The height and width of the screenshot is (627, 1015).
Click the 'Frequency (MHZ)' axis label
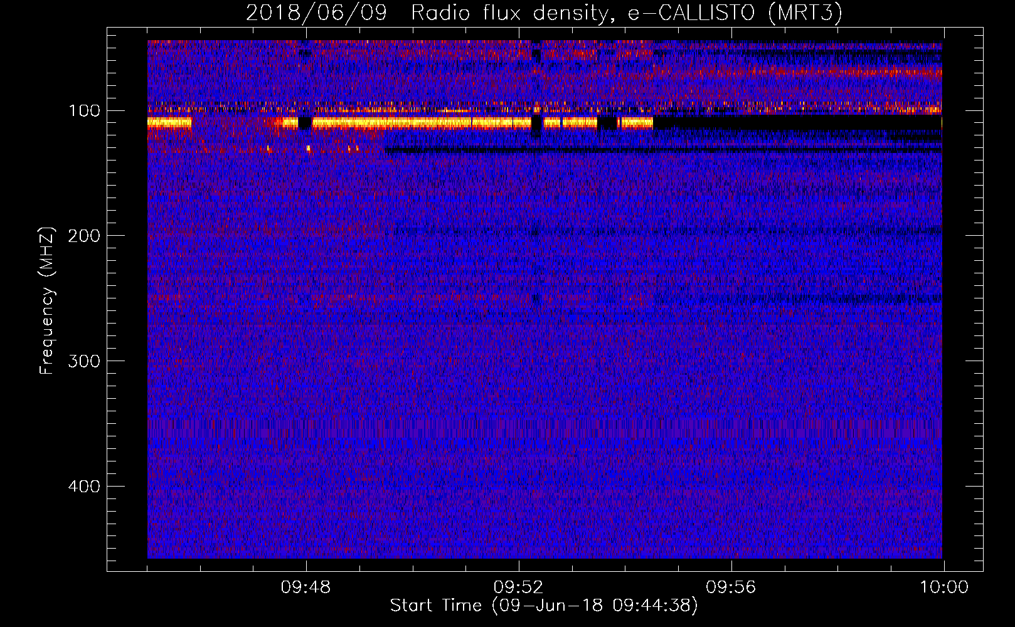click(x=47, y=301)
